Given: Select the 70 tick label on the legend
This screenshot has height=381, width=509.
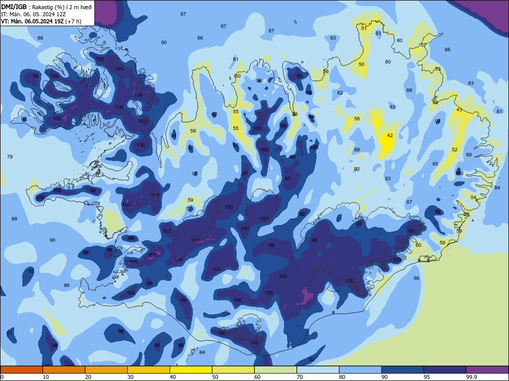Looking at the screenshot, I should [300, 377].
